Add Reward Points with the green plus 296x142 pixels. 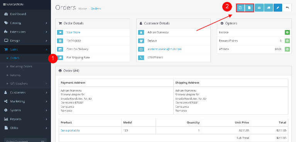coord(287,41)
